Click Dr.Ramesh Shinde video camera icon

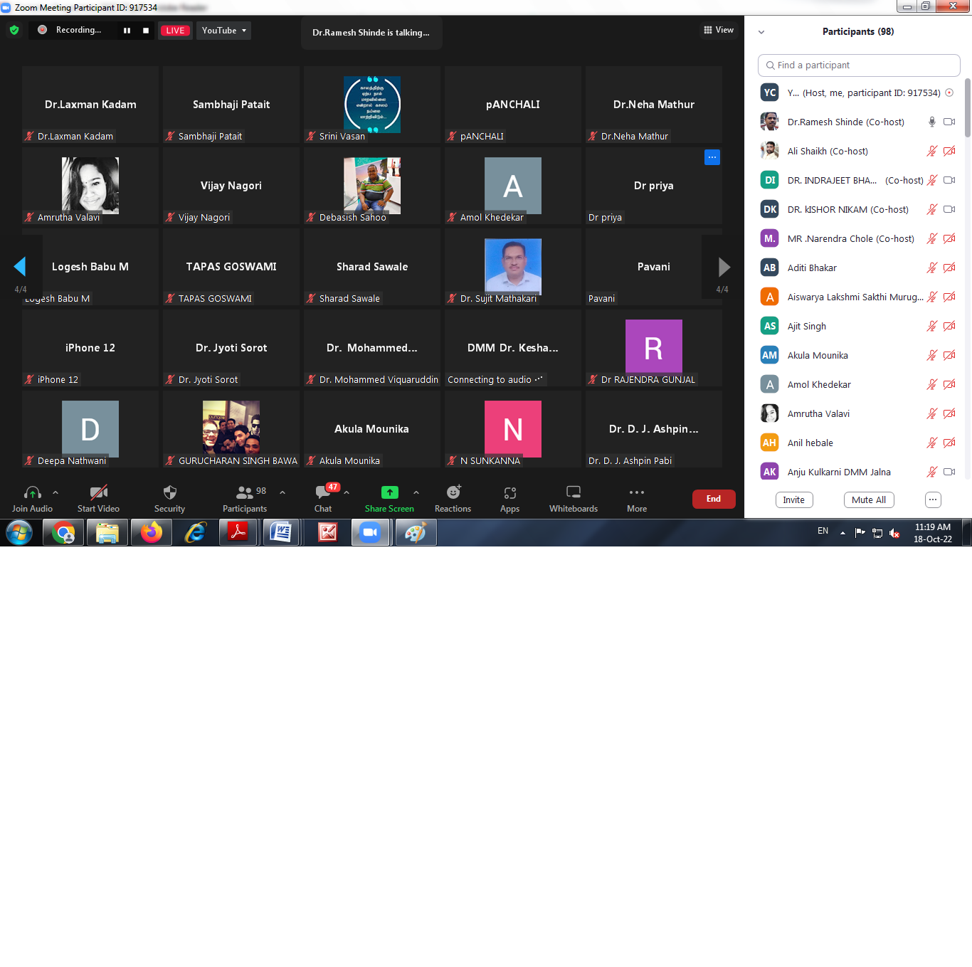[x=949, y=122]
